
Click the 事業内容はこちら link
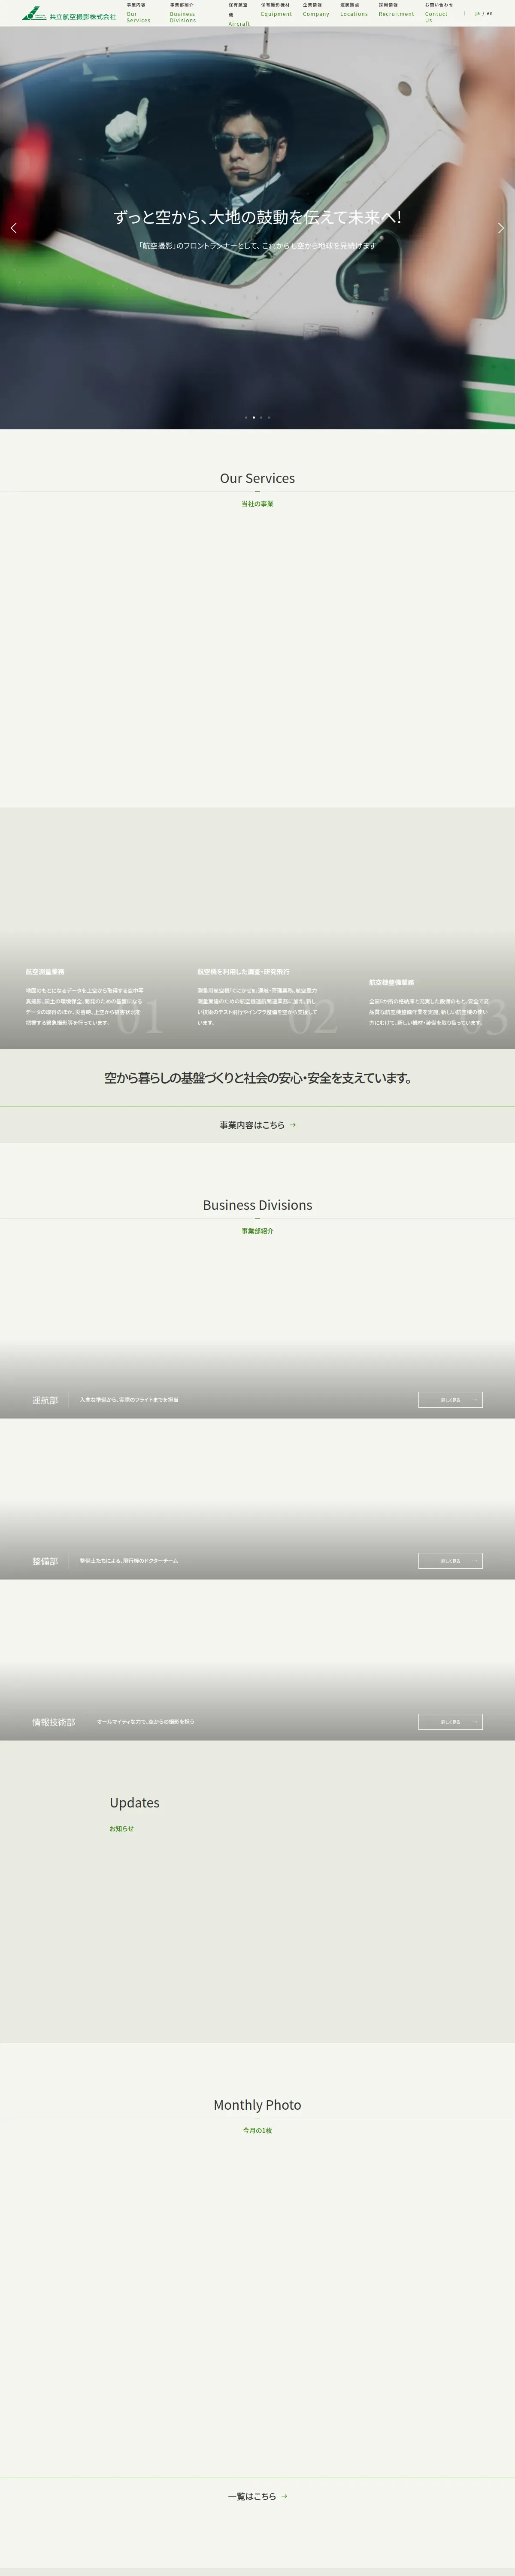click(x=257, y=1125)
